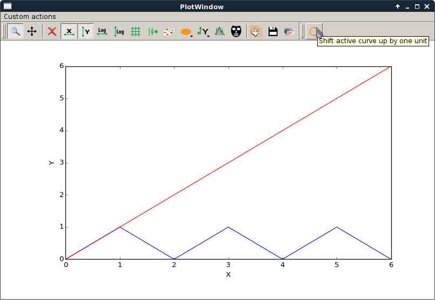Screen dimensions: 435x300
Task: Click the red X reset zoom icon
Action: pyautogui.click(x=52, y=31)
